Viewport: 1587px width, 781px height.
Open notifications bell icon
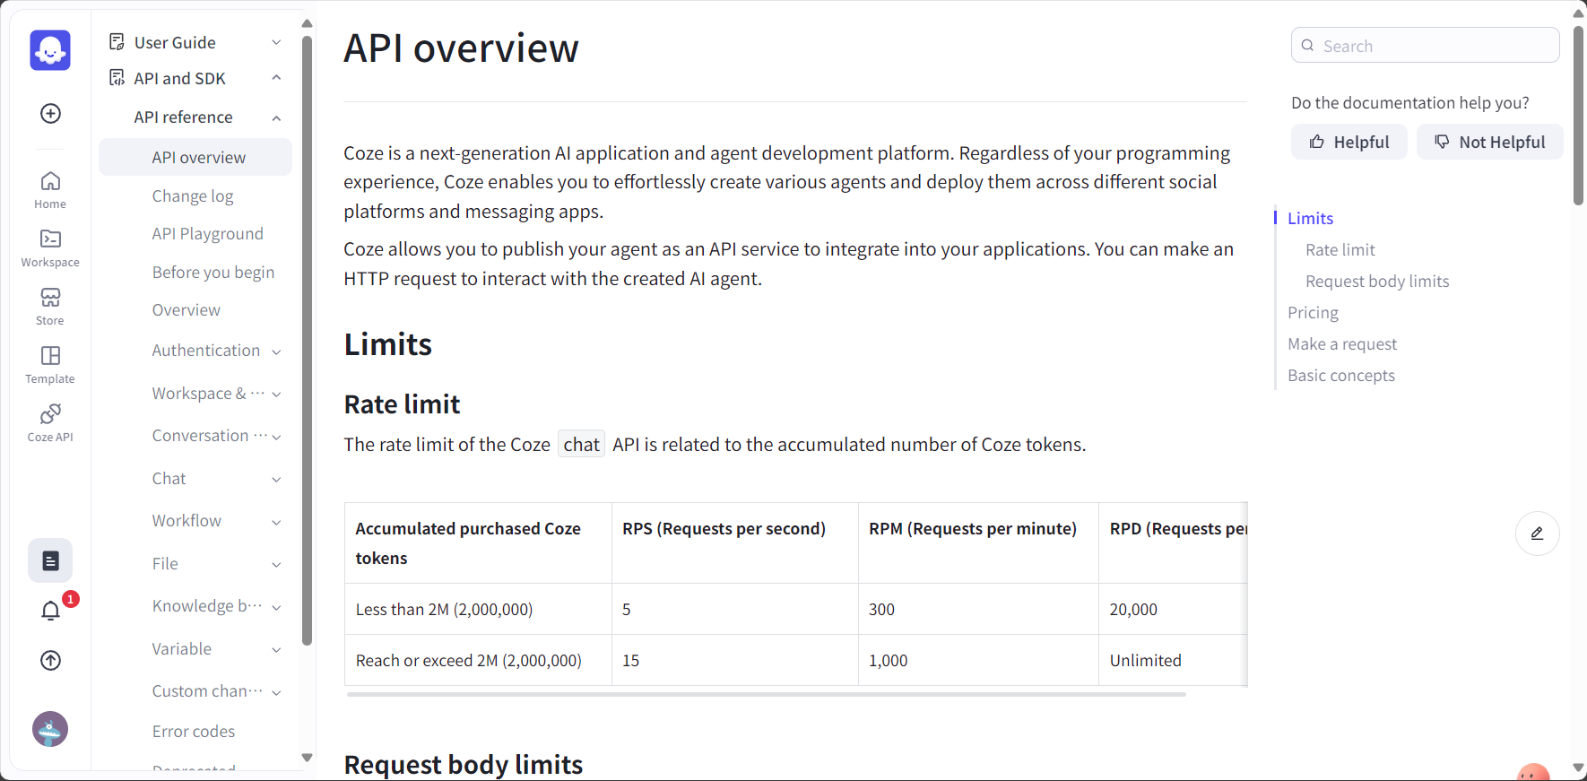tap(51, 611)
